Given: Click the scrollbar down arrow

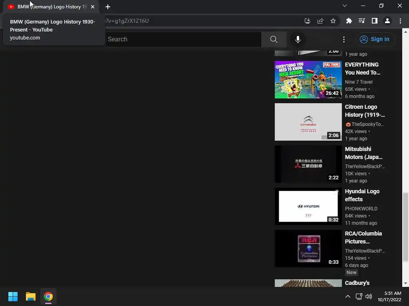Looking at the screenshot, I should tap(405, 283).
